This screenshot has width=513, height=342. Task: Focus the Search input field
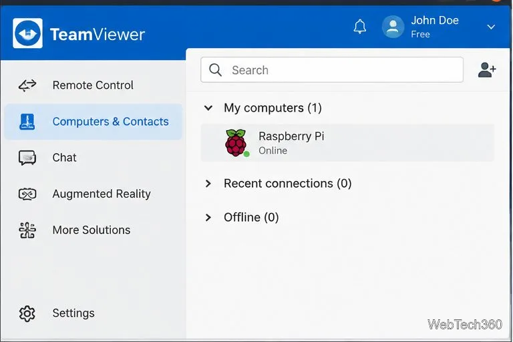point(332,69)
